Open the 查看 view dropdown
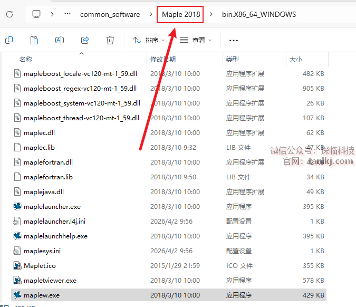 tap(196, 41)
